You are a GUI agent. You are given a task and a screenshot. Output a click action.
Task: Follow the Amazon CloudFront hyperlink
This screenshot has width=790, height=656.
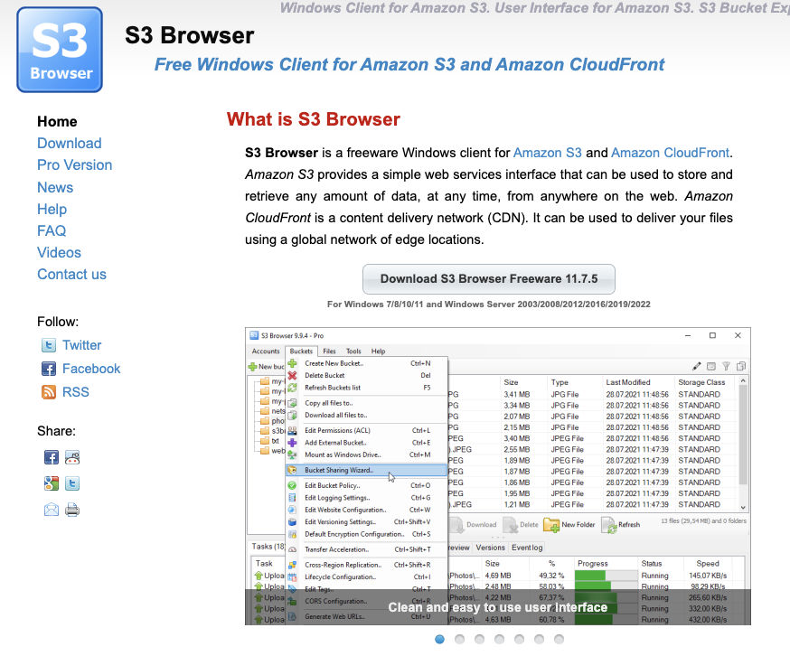click(x=670, y=153)
